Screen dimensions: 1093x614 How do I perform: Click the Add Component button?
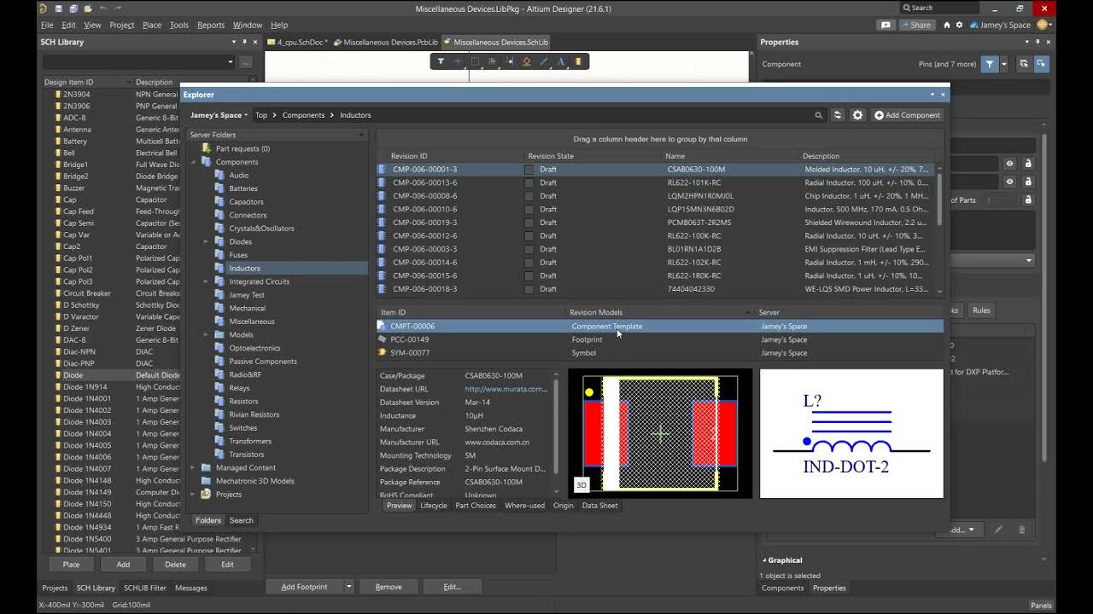(x=907, y=115)
